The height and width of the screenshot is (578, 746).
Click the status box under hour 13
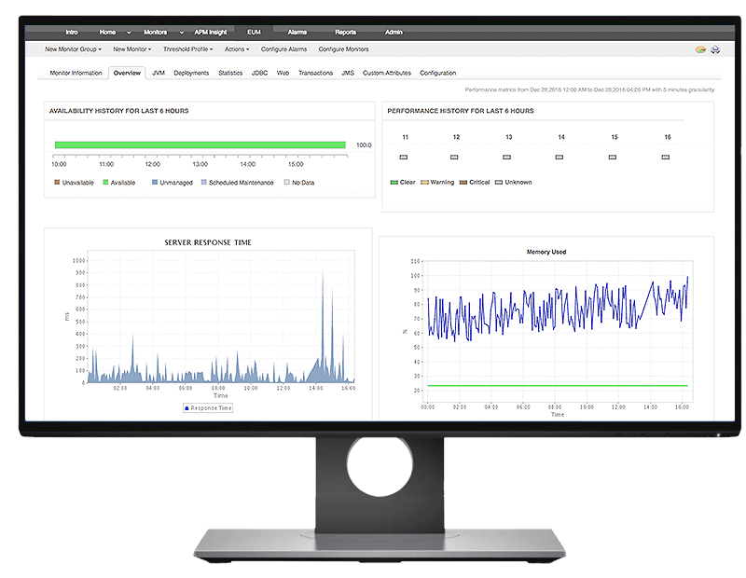(x=507, y=158)
